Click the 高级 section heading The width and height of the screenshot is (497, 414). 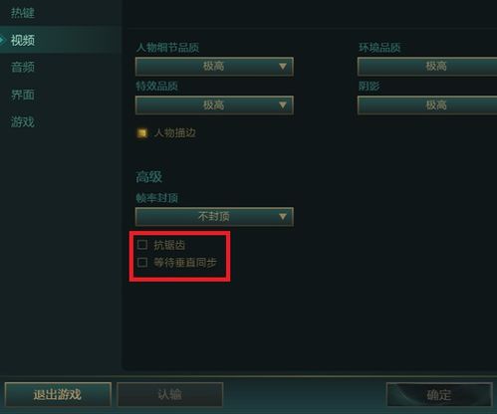[x=148, y=177]
